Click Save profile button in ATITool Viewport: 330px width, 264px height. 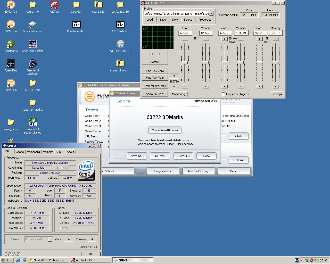163,20
